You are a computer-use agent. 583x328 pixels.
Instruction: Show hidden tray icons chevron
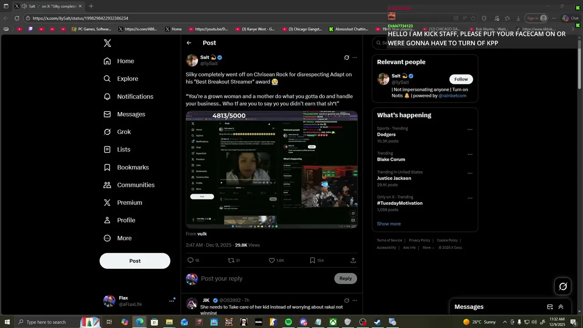point(505,322)
